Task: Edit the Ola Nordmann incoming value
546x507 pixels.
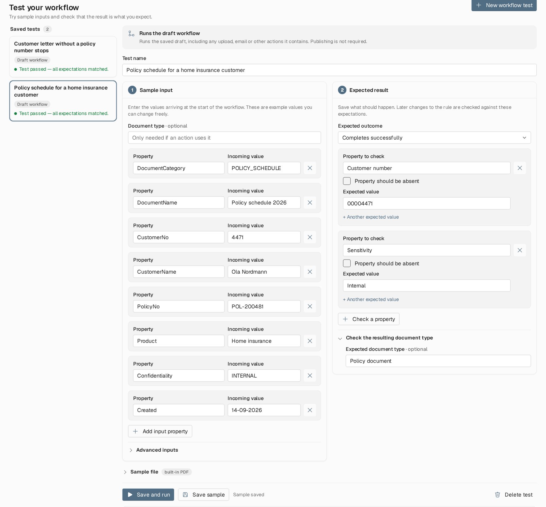Action: coord(264,272)
